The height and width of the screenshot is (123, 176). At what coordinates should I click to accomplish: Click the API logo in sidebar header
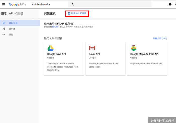pos(4,14)
